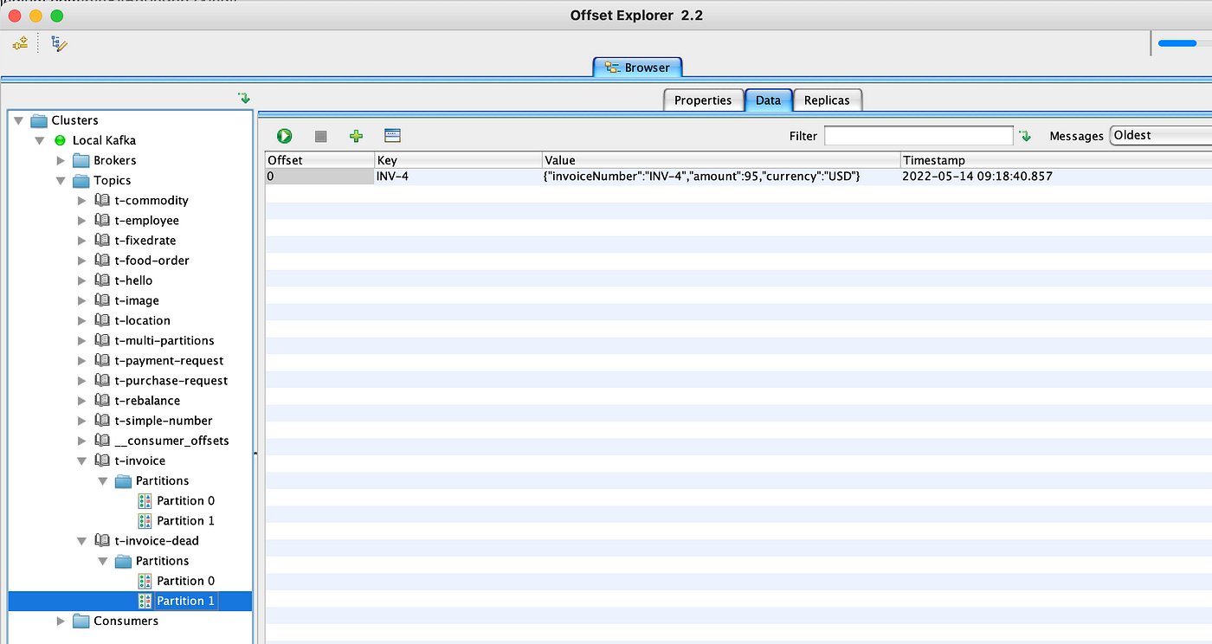Click the Local Kafka green status icon
Image resolution: width=1212 pixels, height=644 pixels.
[x=60, y=140]
